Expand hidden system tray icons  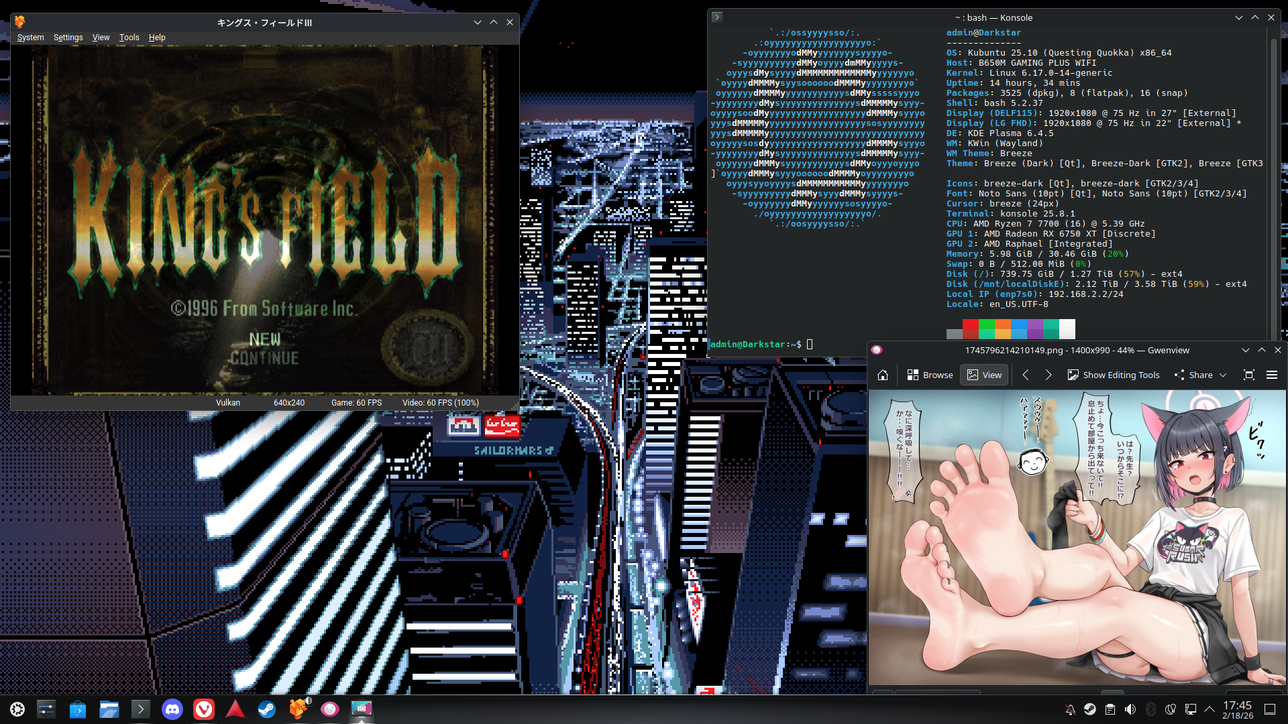[1210, 709]
